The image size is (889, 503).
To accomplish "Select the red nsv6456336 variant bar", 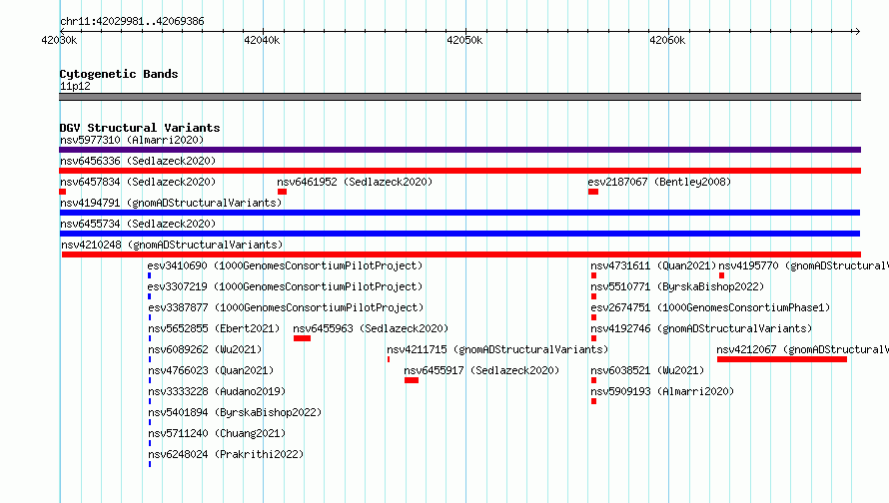I will pos(459,171).
